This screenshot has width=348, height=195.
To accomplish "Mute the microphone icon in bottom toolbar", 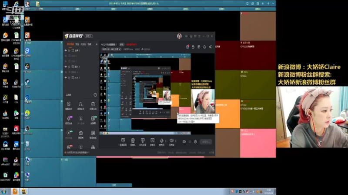I will pos(161,140).
